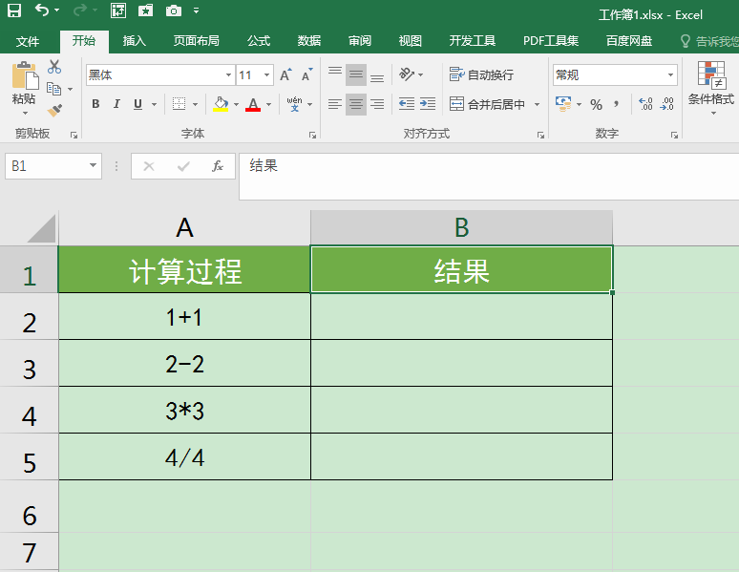739x572 pixels.
Task: Apply the red font color A
Action: [253, 104]
